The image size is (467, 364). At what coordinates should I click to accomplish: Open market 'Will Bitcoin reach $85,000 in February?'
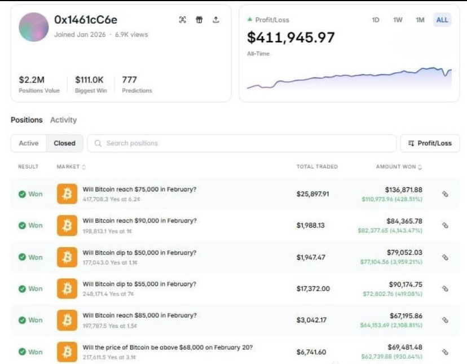(x=140, y=315)
